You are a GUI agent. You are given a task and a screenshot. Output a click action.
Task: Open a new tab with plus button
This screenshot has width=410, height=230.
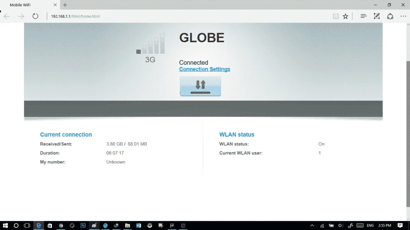coord(65,5)
